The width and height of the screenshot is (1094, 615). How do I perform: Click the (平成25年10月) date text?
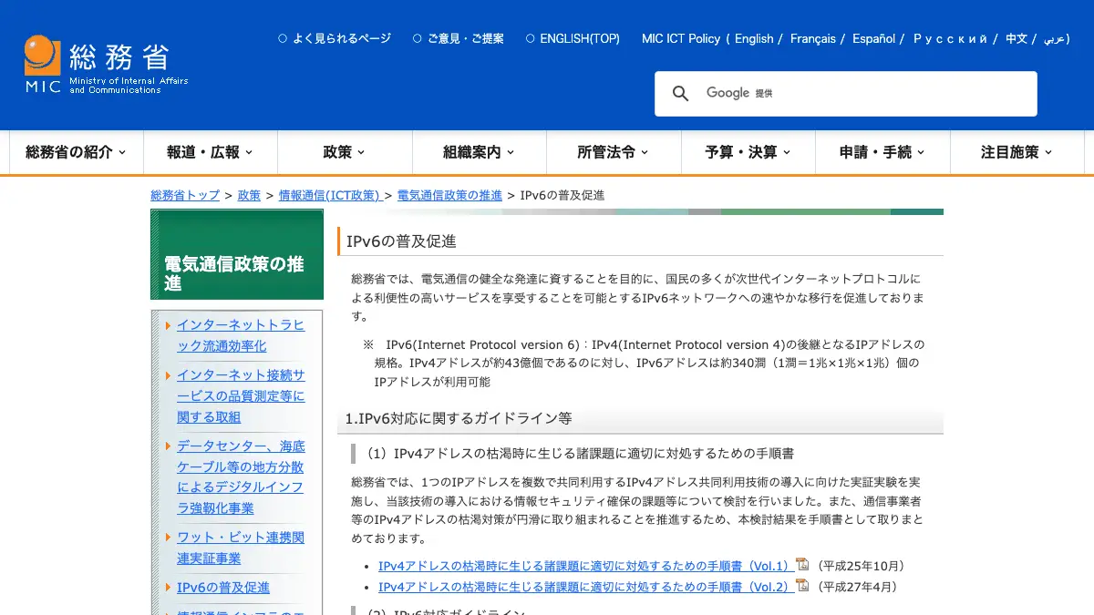tap(861, 566)
